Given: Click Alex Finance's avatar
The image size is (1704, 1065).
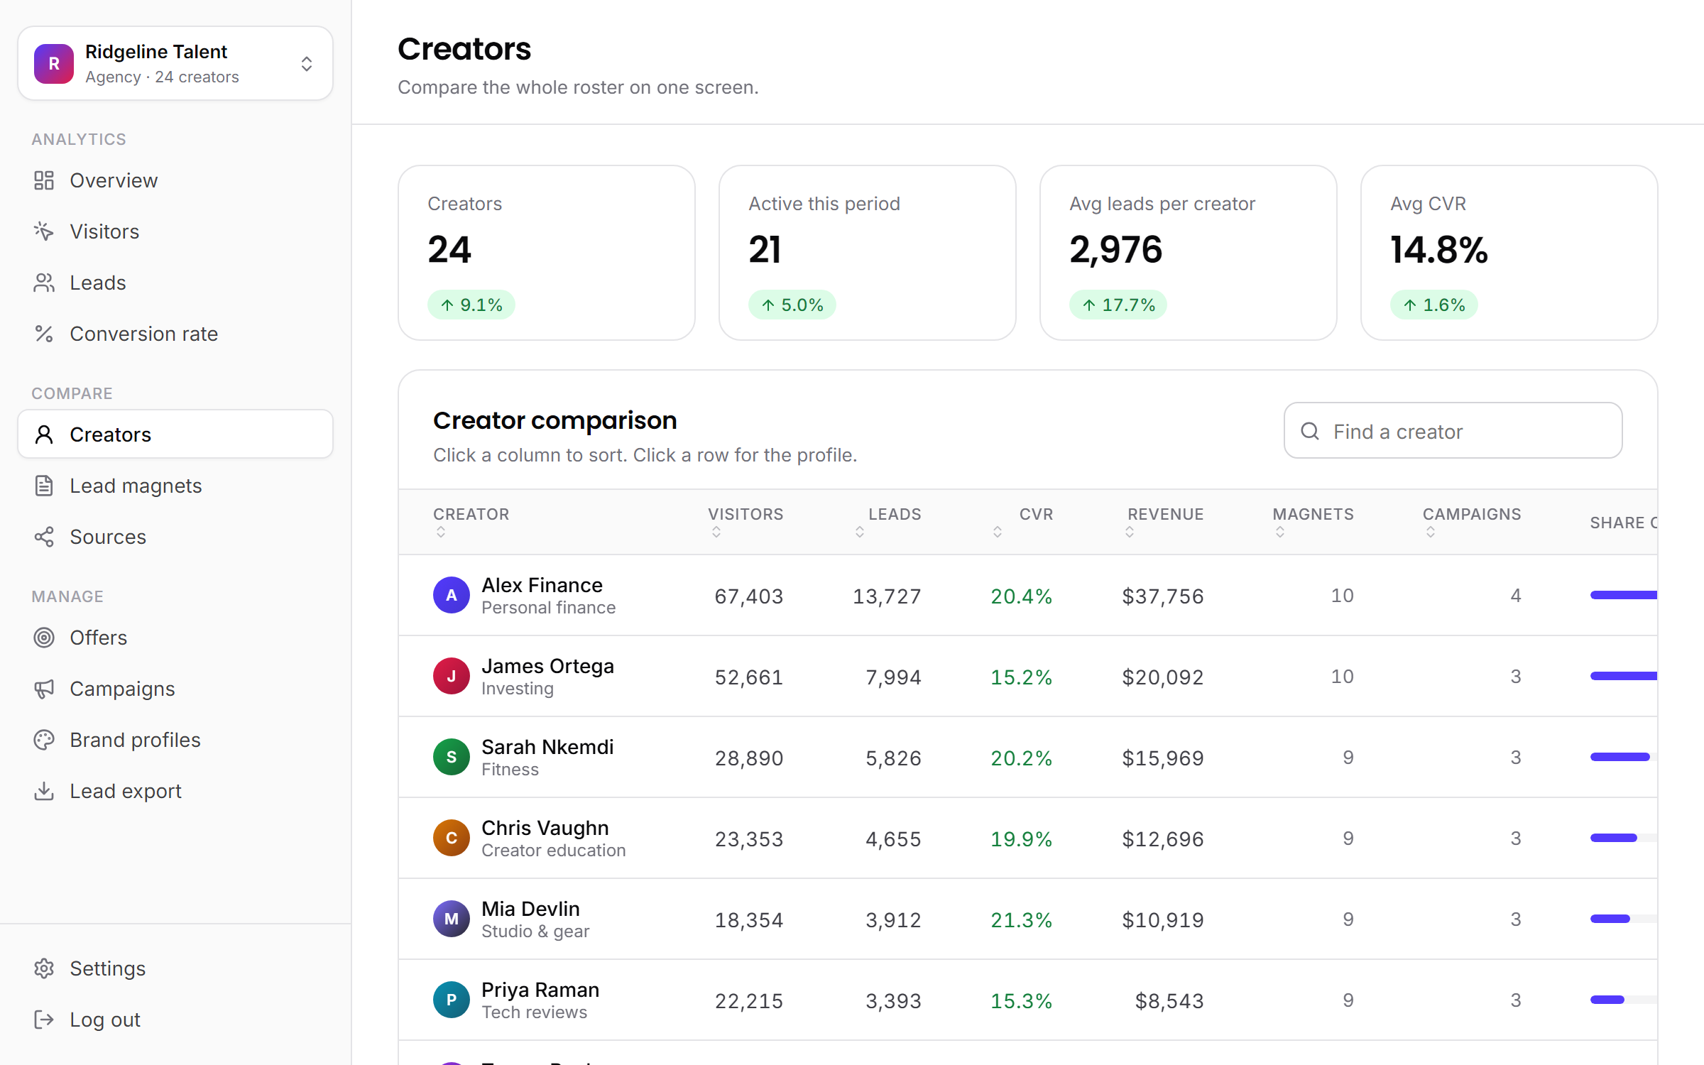Looking at the screenshot, I should pos(452,595).
